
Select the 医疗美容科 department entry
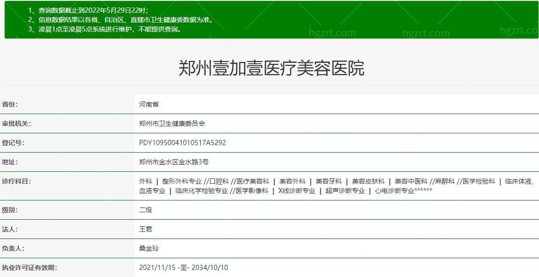pyautogui.click(x=252, y=180)
